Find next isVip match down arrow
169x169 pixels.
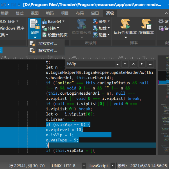tap(125, 64)
